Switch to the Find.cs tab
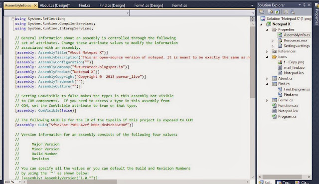Screen dimensions: 319x184 85,5
